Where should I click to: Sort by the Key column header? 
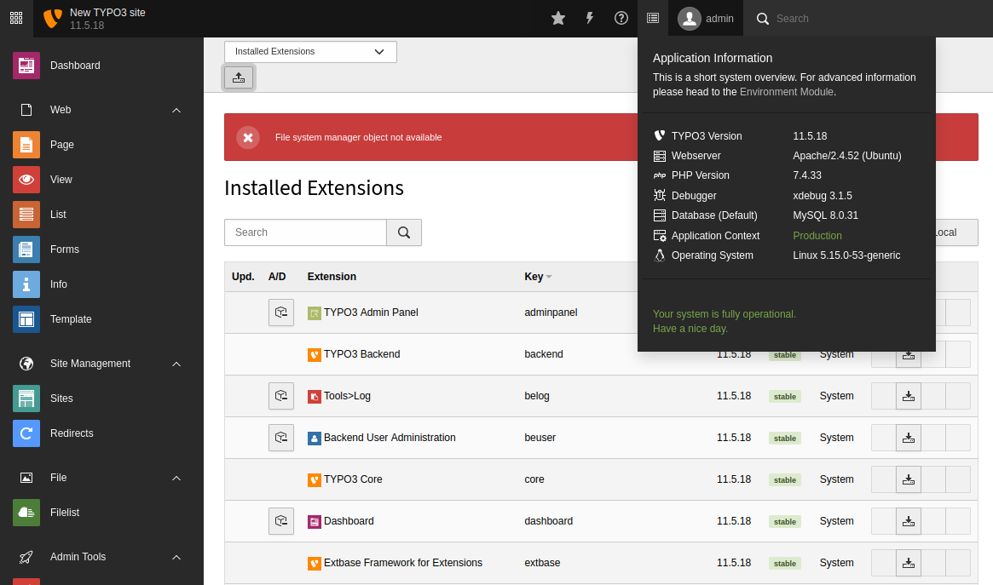[x=538, y=277]
